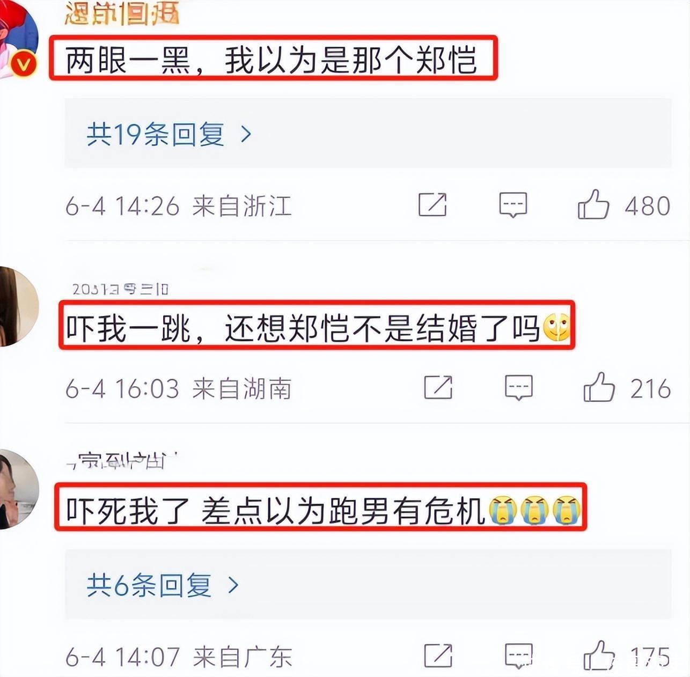Share the comment posted from 广东
Image resolution: width=690 pixels, height=677 pixels.
point(438,655)
